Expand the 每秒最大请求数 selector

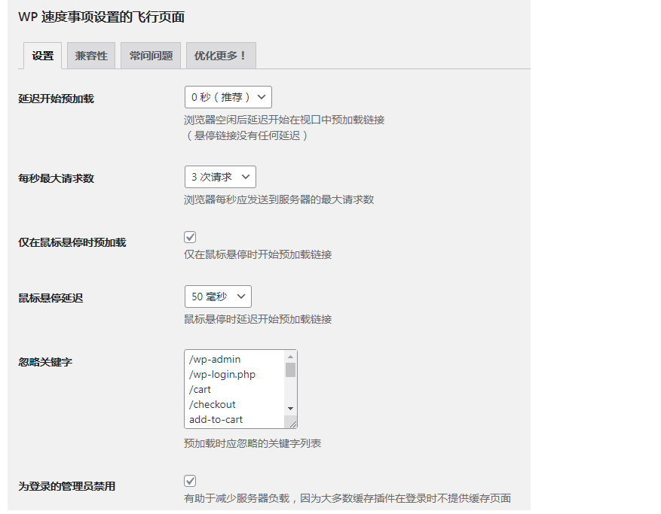click(x=219, y=177)
